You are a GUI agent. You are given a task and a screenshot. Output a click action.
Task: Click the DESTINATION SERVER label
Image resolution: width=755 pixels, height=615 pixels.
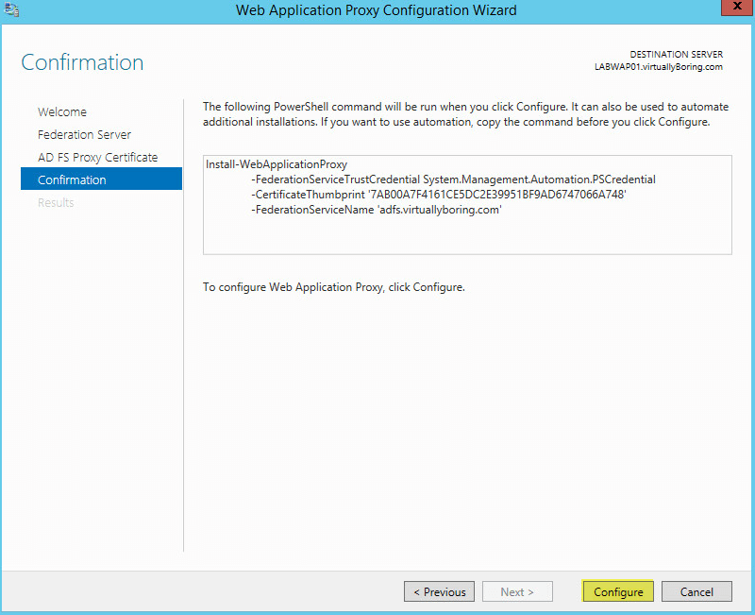coord(676,54)
